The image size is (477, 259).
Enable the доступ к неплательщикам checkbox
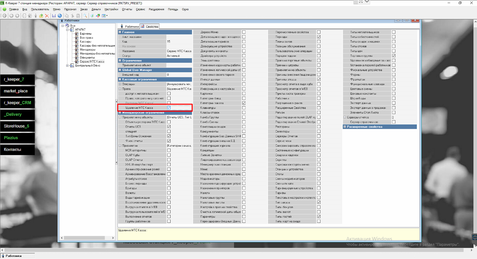click(x=169, y=94)
